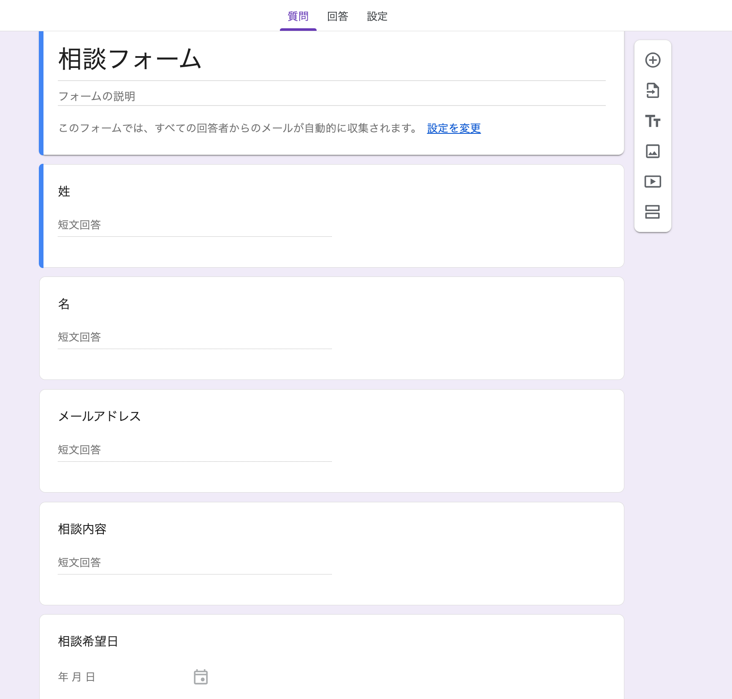The width and height of the screenshot is (732, 699).
Task: Edit the form title 相談フォーム
Action: (x=130, y=59)
